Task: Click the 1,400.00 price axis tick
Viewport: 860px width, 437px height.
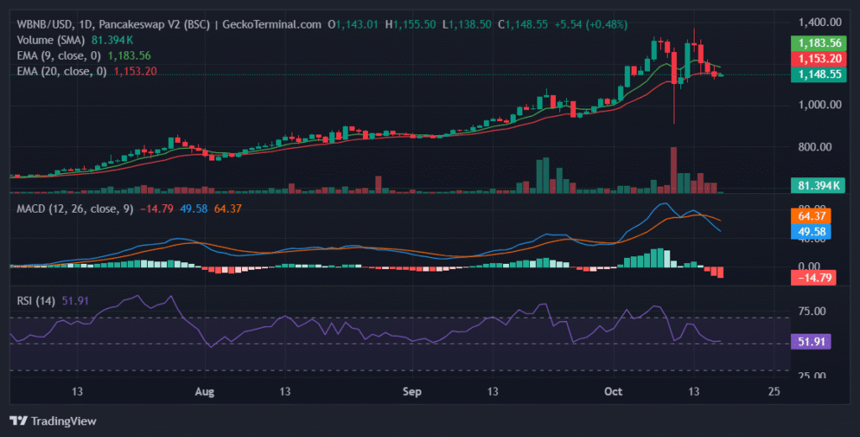Action: pyautogui.click(x=820, y=23)
